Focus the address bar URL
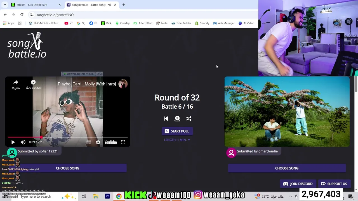Screen dimensions: 358x201 pyautogui.click(x=55, y=15)
